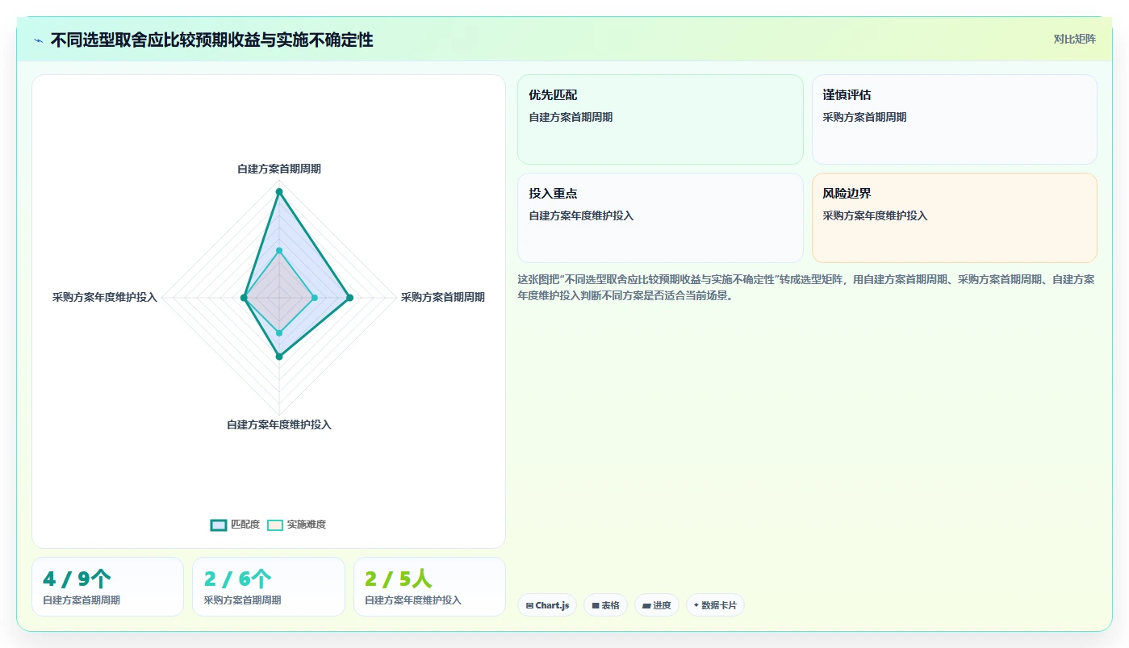Viewport: 1129px width, 648px height.
Task: Click the top 匹配度 data point on radar
Action: pos(279,191)
